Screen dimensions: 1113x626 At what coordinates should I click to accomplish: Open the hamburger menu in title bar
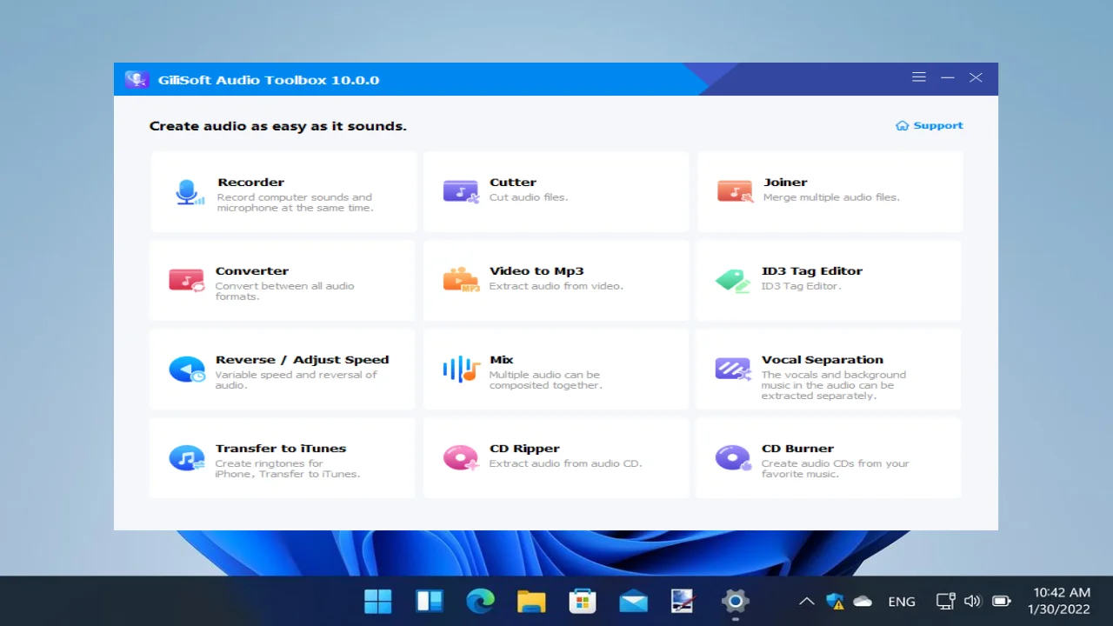(x=919, y=77)
